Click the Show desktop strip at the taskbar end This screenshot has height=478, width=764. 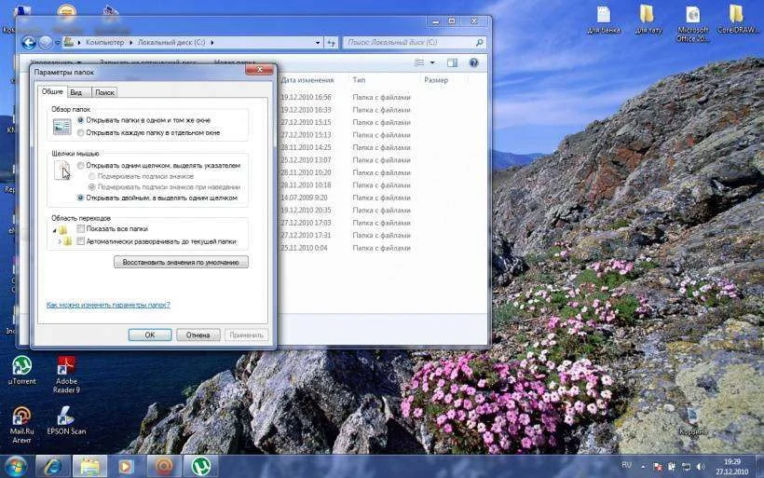(x=759, y=466)
